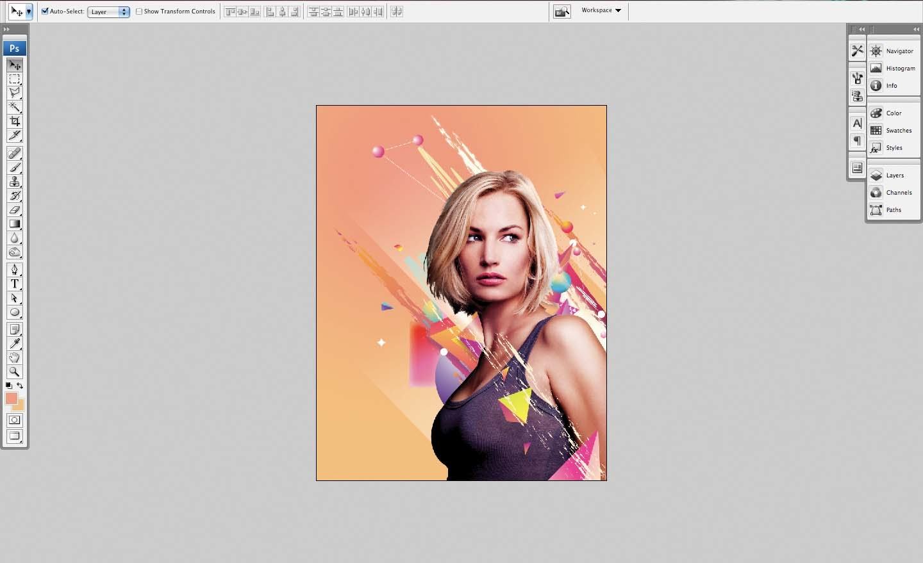
Task: Select the Healing Brush tool
Action: pyautogui.click(x=15, y=153)
